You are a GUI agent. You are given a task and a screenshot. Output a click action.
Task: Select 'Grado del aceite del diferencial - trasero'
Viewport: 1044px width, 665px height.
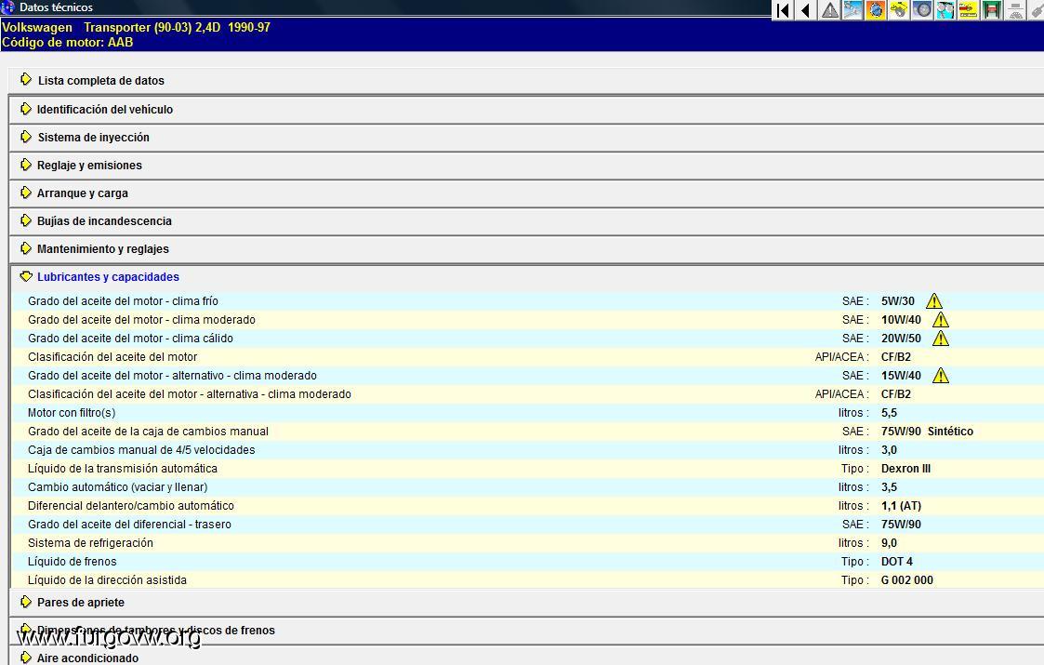click(129, 525)
